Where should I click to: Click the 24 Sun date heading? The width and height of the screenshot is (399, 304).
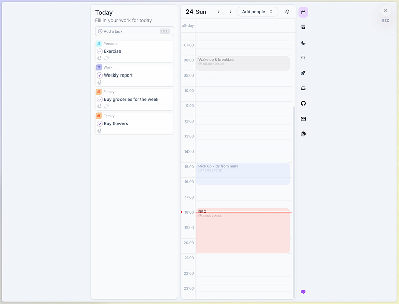pyautogui.click(x=195, y=12)
